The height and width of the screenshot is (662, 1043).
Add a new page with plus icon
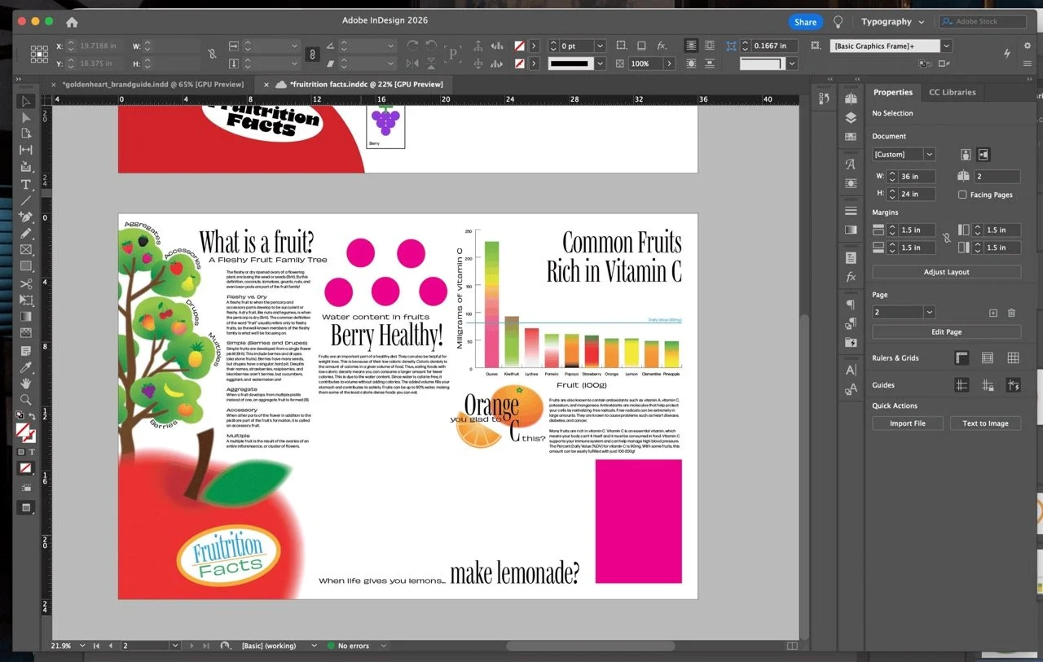[992, 313]
